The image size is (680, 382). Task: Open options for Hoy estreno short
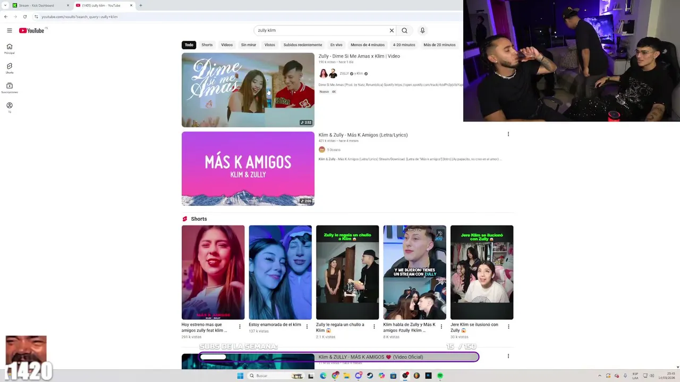click(240, 327)
